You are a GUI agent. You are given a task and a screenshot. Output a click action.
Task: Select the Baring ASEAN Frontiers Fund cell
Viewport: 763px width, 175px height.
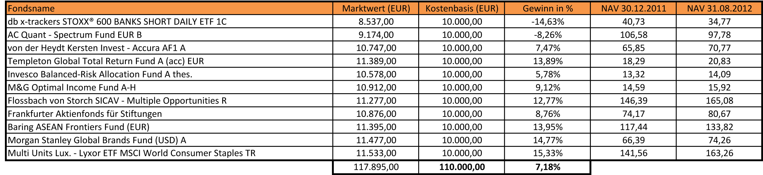coord(79,127)
